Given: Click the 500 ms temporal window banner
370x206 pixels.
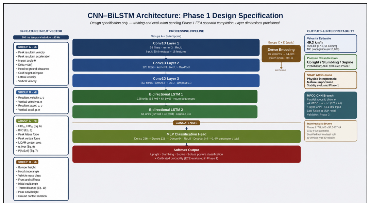Looking at the screenshot, I should [x=41, y=37].
